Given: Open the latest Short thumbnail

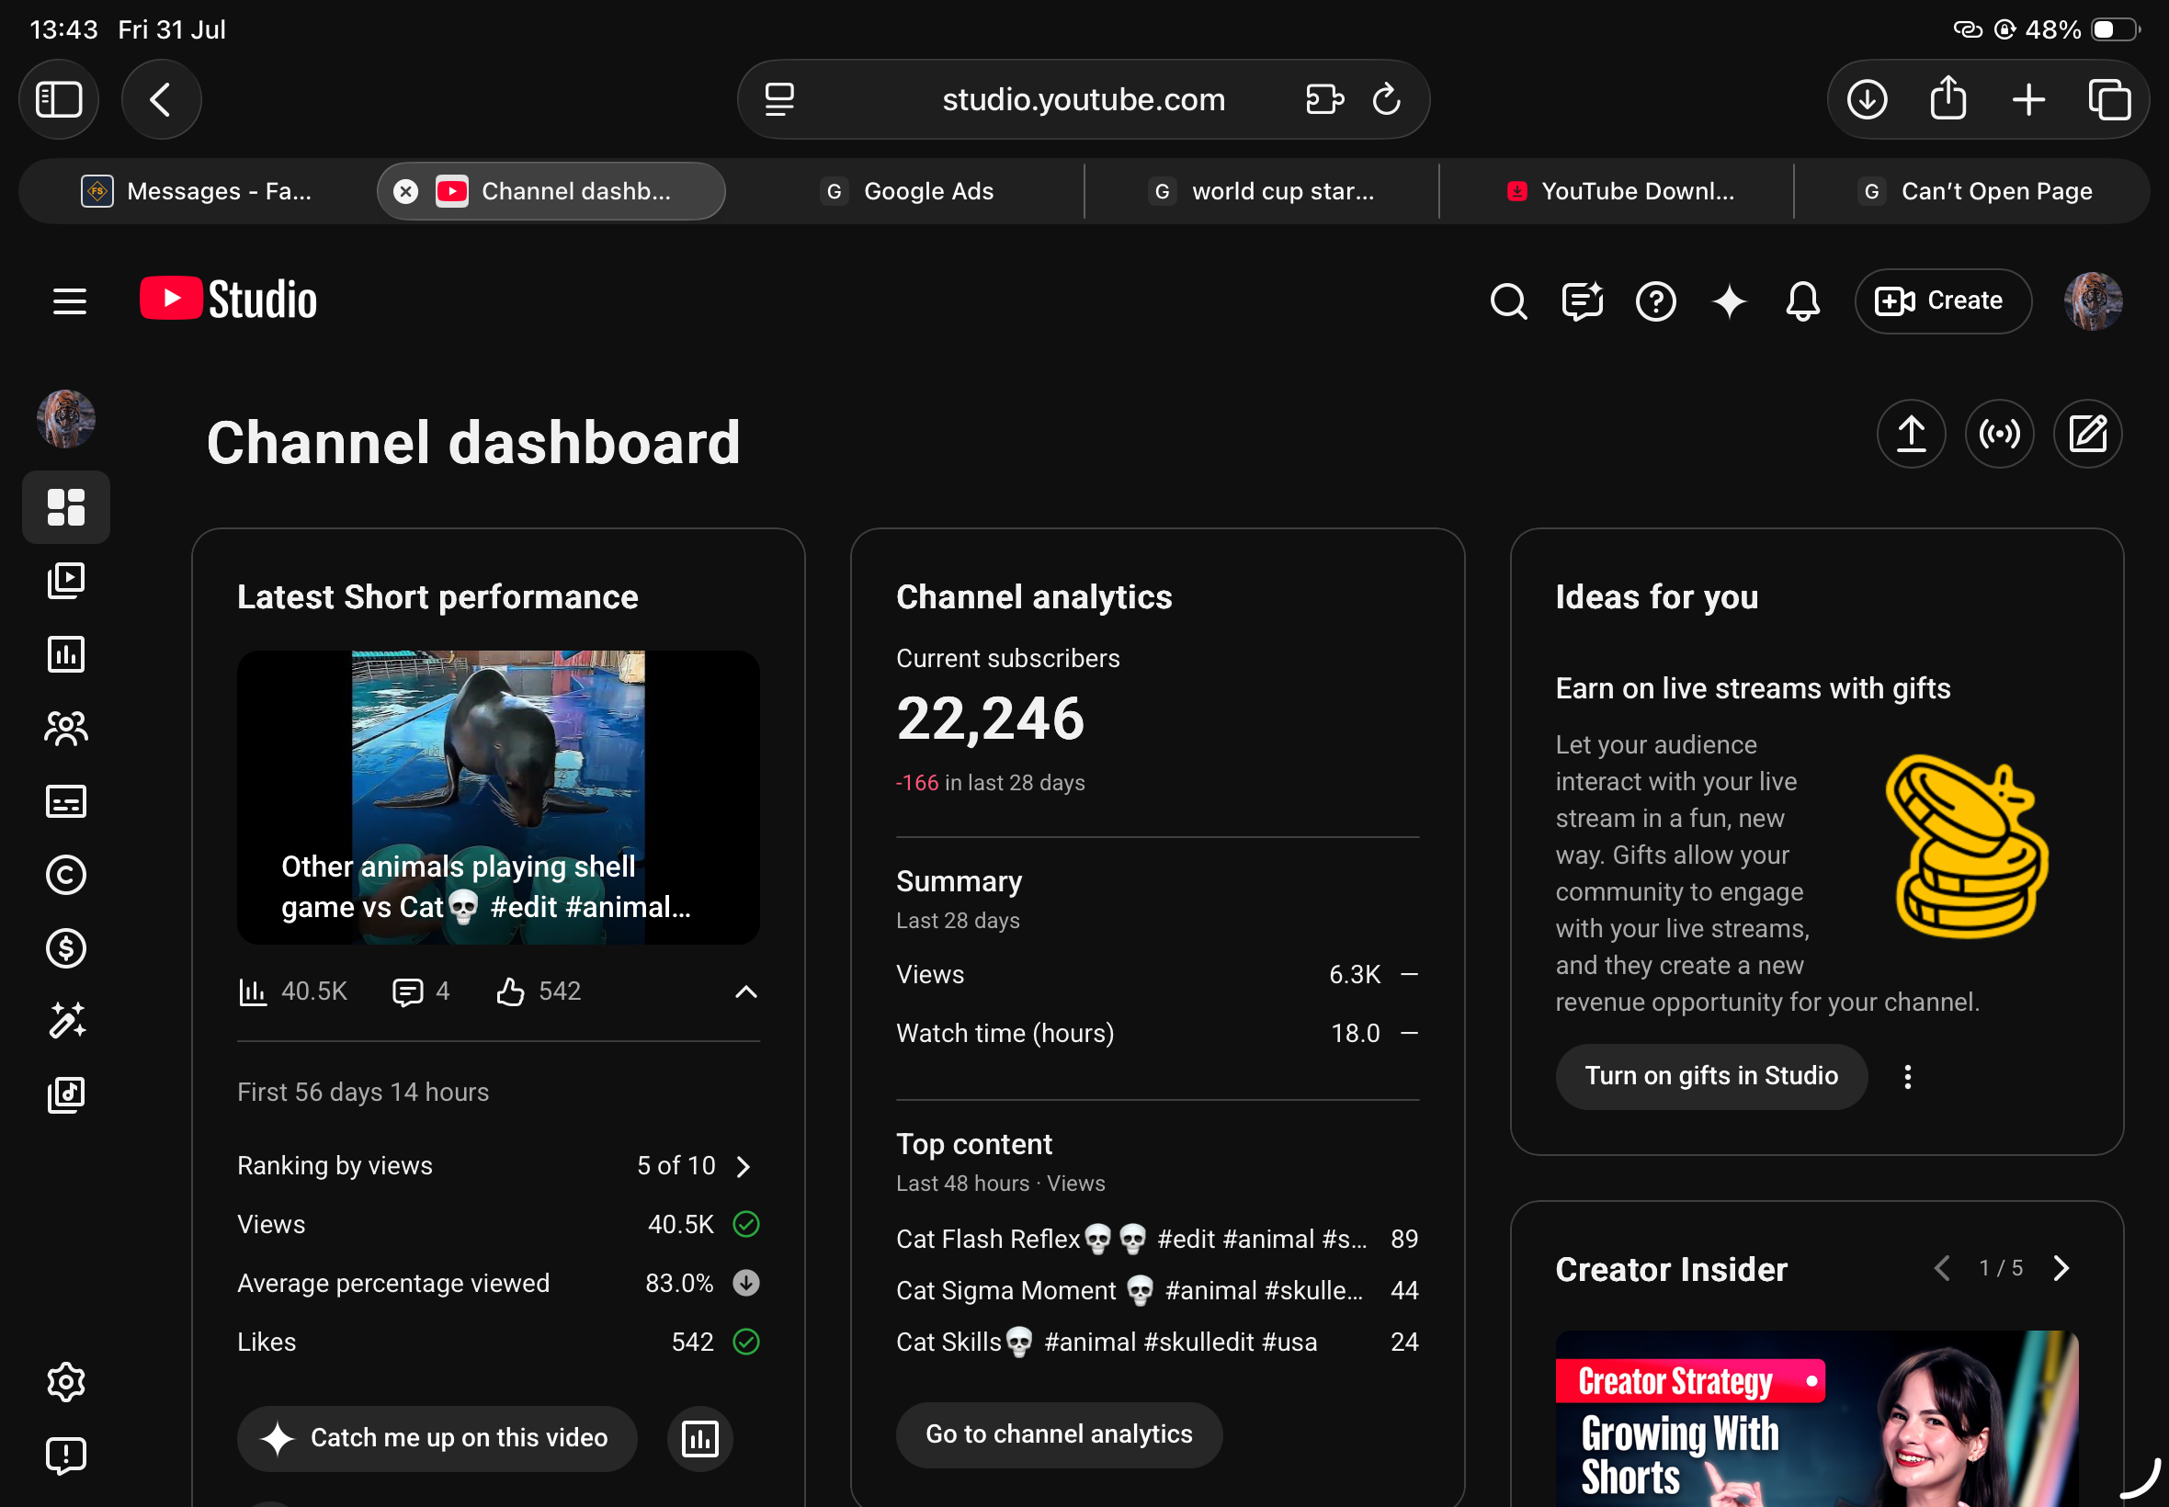Looking at the screenshot, I should (498, 798).
